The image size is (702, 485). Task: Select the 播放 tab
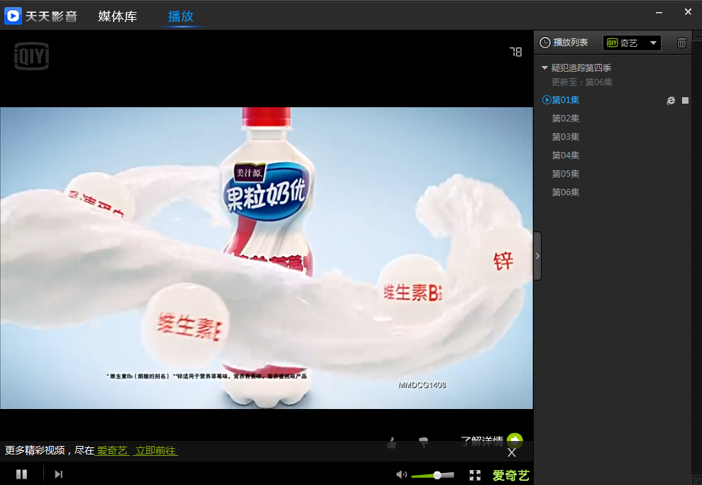click(180, 16)
